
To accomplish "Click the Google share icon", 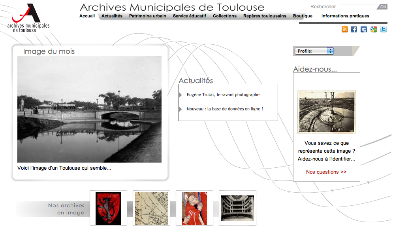I will [x=374, y=29].
